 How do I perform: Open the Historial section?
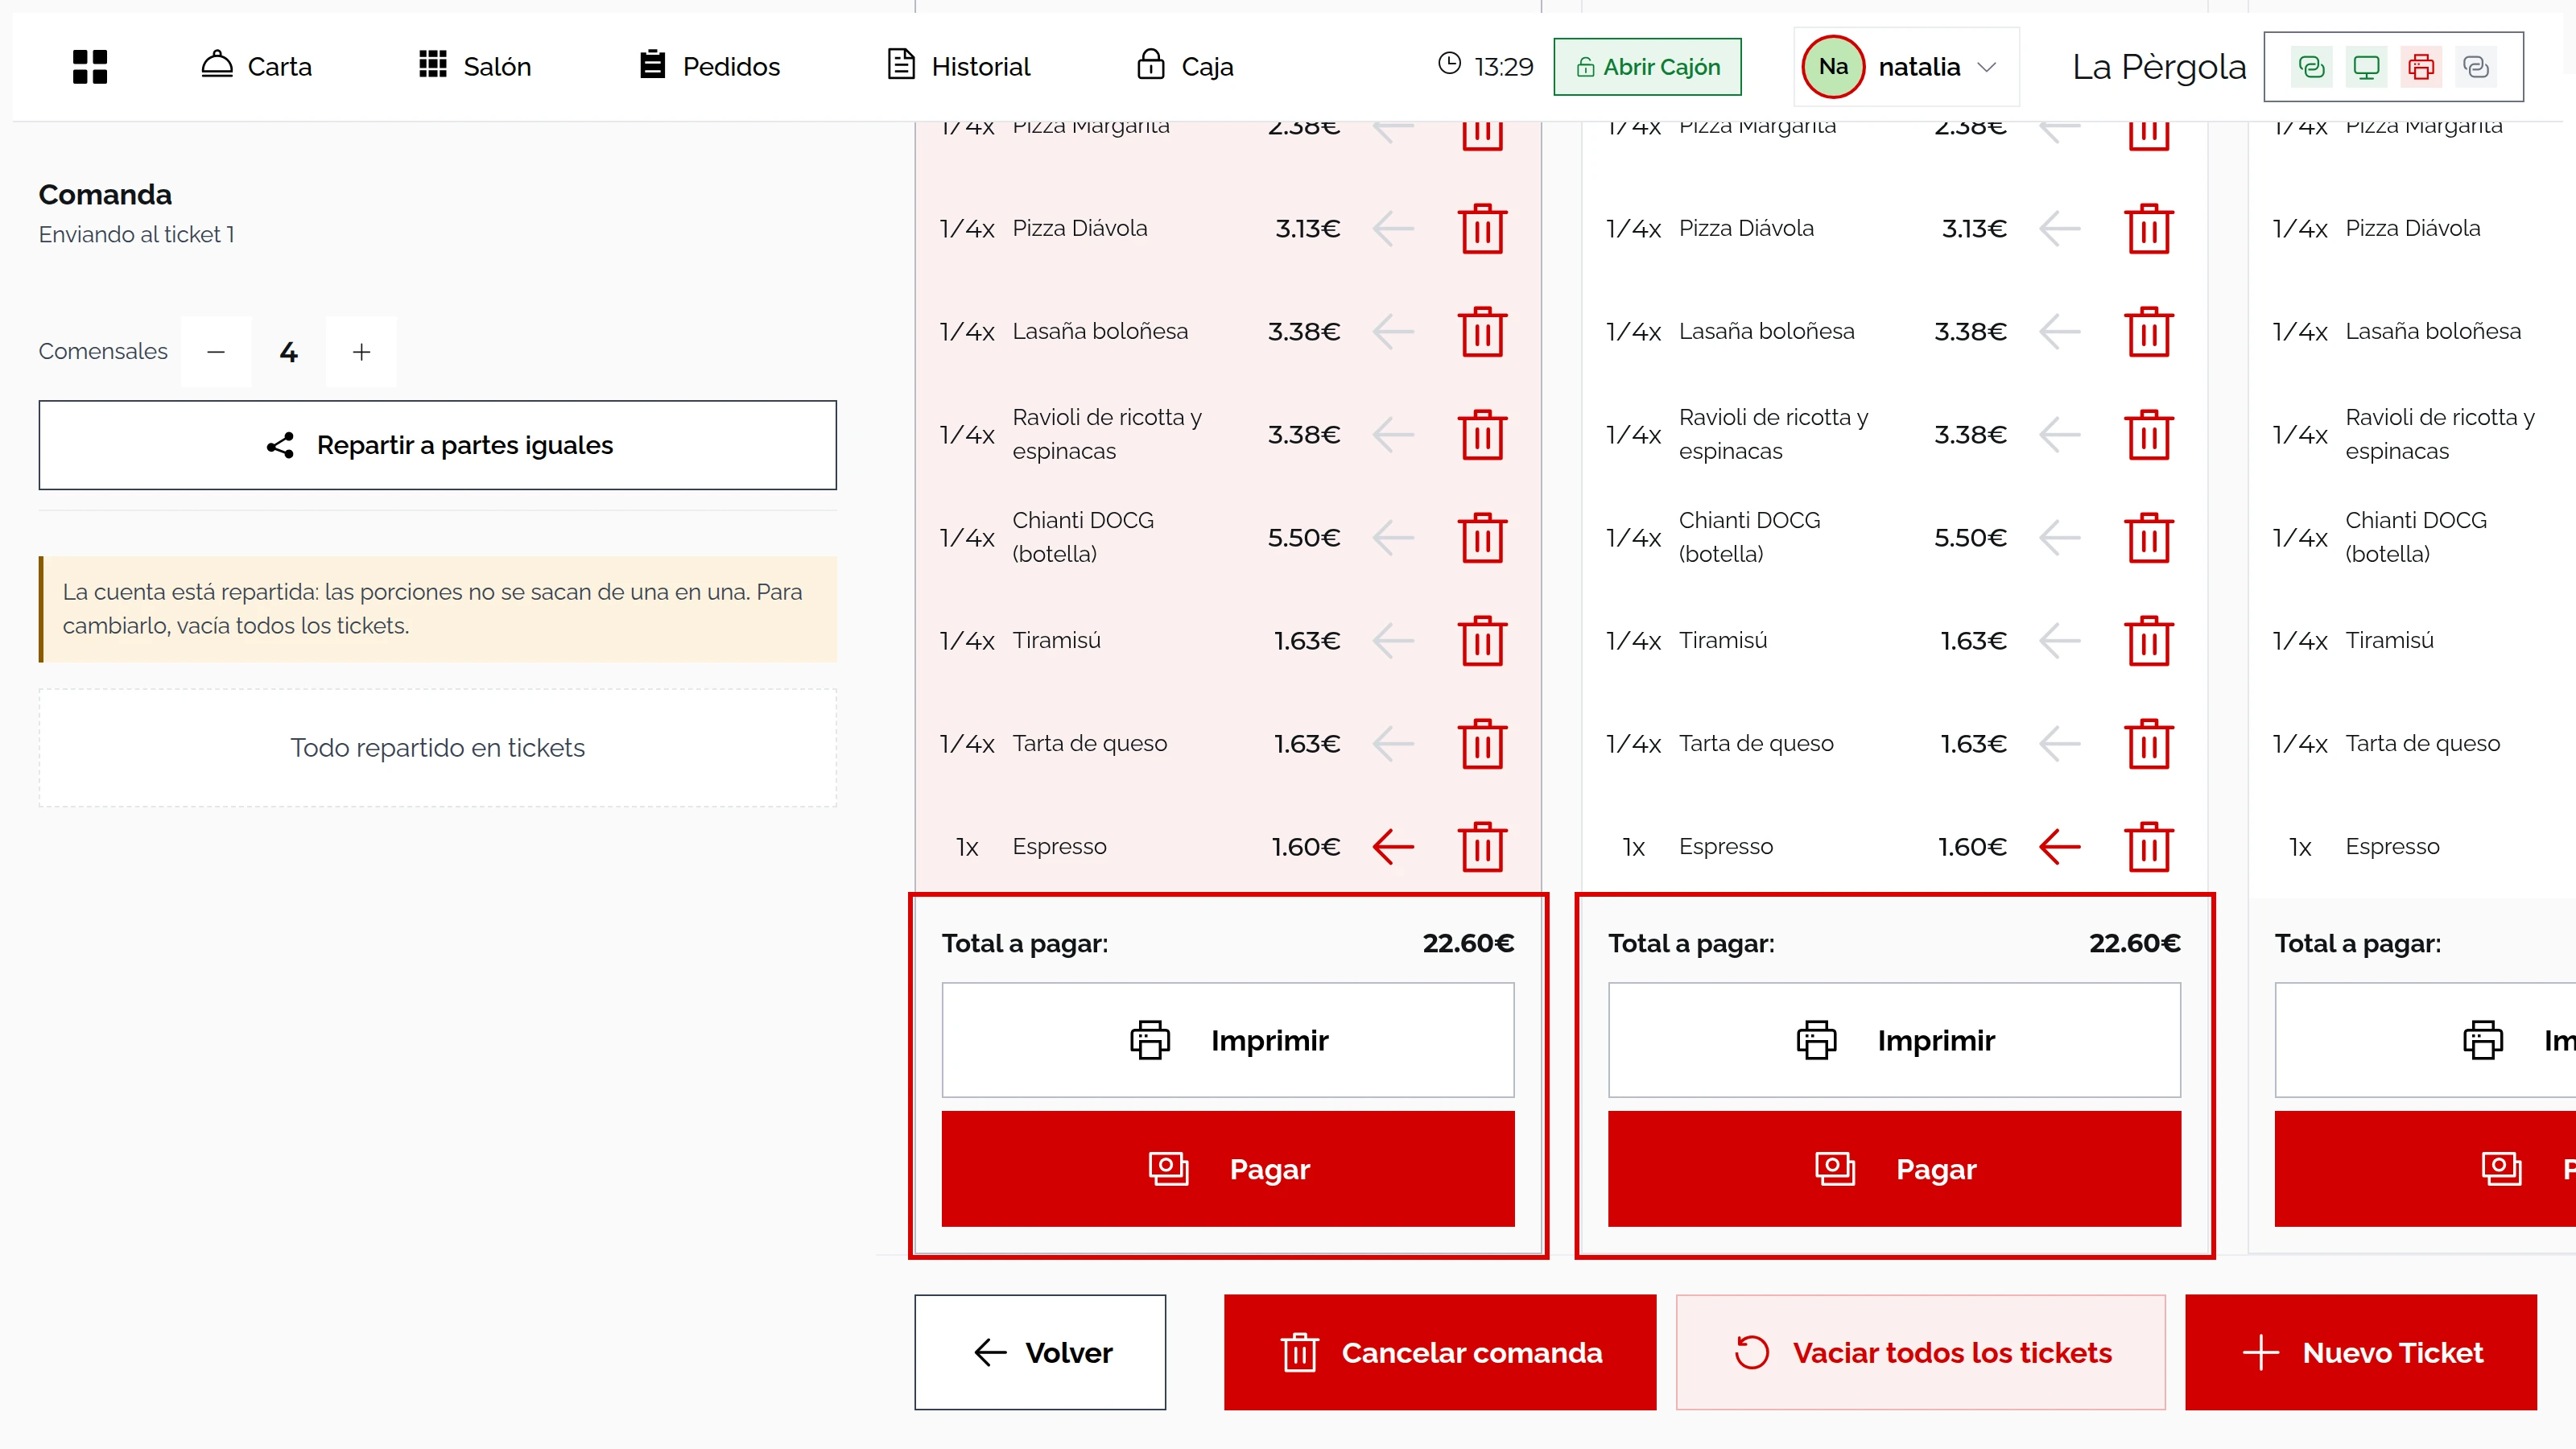coord(959,66)
